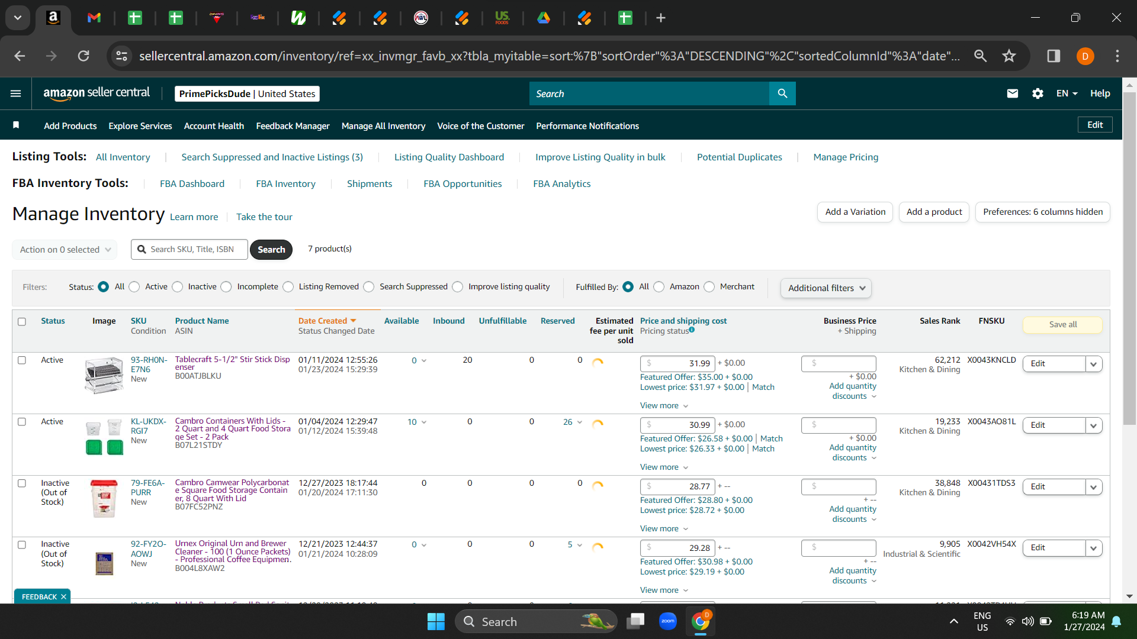Select the Cambro Containers With Lids checkbox
The height and width of the screenshot is (639, 1137).
tap(22, 421)
